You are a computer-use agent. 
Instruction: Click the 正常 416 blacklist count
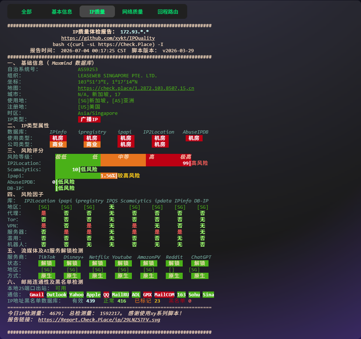(115, 301)
